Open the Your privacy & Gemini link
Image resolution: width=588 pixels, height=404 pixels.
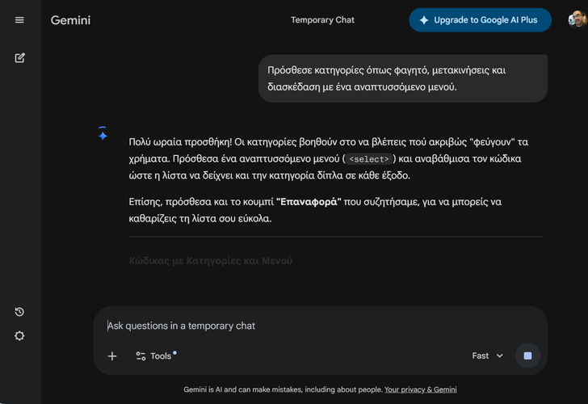(x=420, y=389)
